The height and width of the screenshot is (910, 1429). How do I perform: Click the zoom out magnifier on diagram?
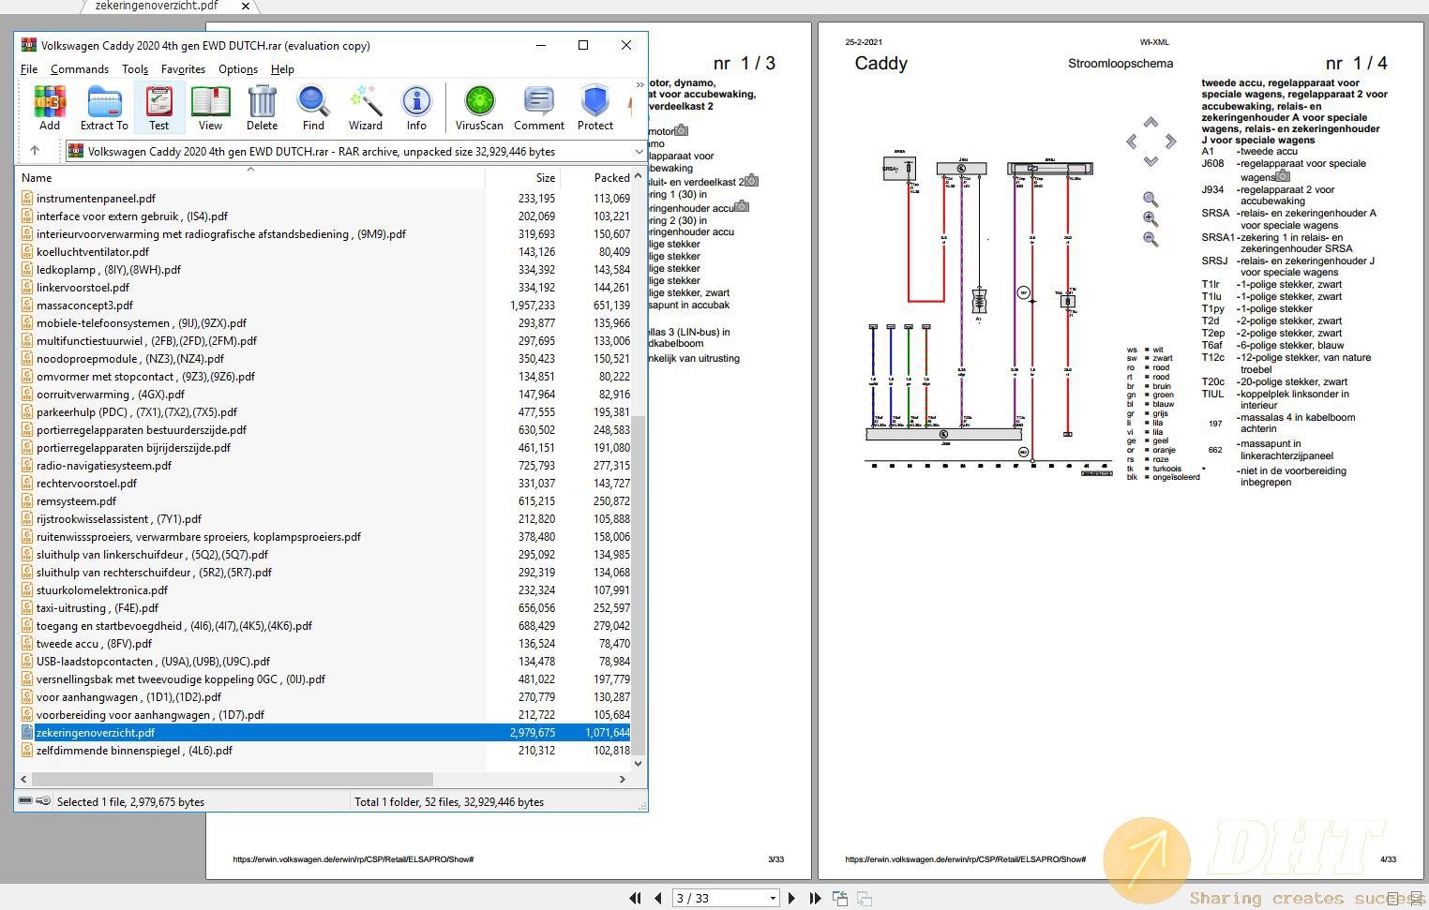1151,239
